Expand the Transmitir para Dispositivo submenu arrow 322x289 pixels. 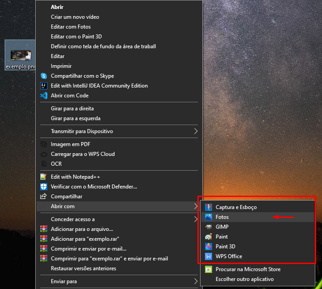(196, 131)
